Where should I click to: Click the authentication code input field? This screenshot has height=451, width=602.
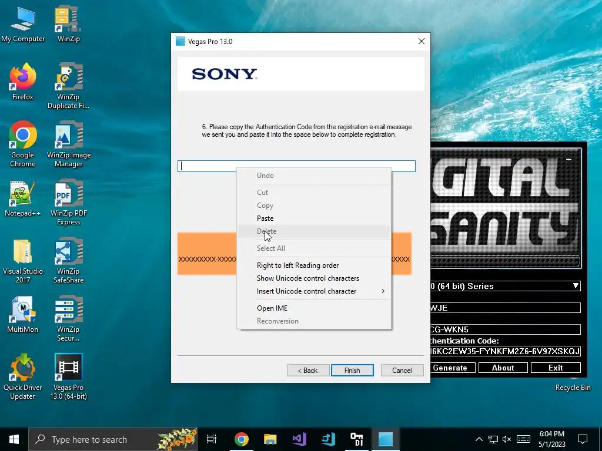click(296, 166)
